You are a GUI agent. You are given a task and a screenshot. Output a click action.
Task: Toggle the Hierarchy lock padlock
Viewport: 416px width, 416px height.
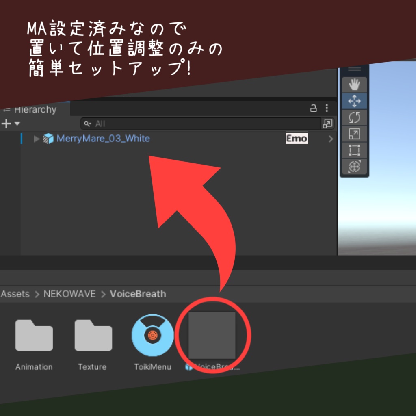point(314,108)
